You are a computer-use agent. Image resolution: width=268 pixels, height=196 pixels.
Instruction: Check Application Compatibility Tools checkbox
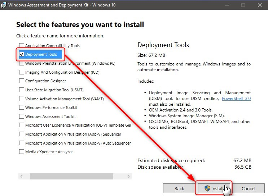22,46
